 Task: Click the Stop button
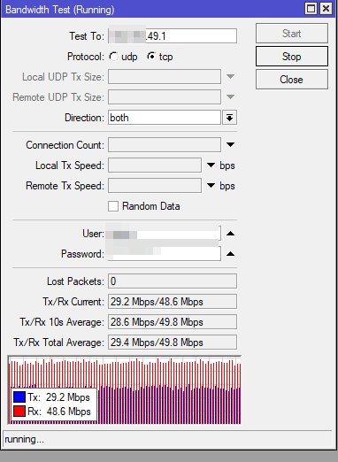click(x=292, y=56)
